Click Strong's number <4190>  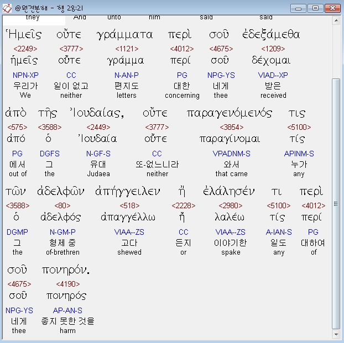[68, 284]
